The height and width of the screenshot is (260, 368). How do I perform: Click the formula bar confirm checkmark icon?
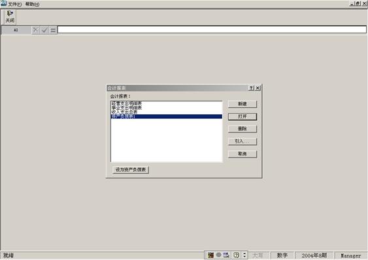[x=44, y=30]
